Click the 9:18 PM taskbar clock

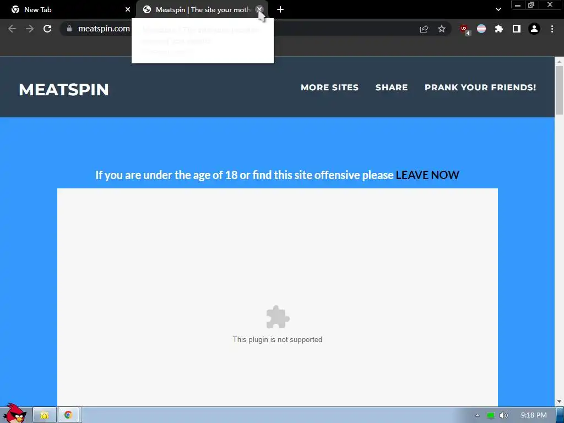(533, 415)
